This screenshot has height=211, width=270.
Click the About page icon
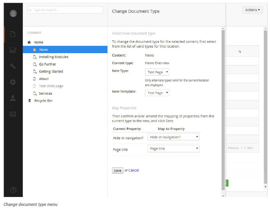(x=34, y=79)
